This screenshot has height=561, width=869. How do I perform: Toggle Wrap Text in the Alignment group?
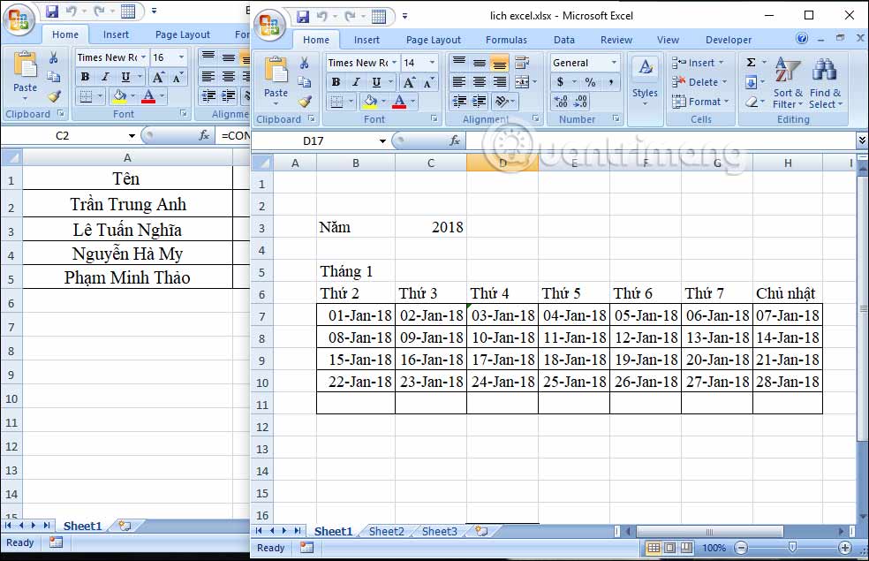coord(521,63)
